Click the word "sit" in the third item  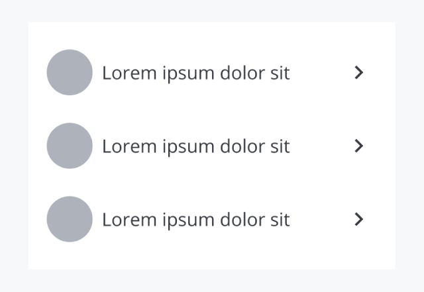(280, 220)
